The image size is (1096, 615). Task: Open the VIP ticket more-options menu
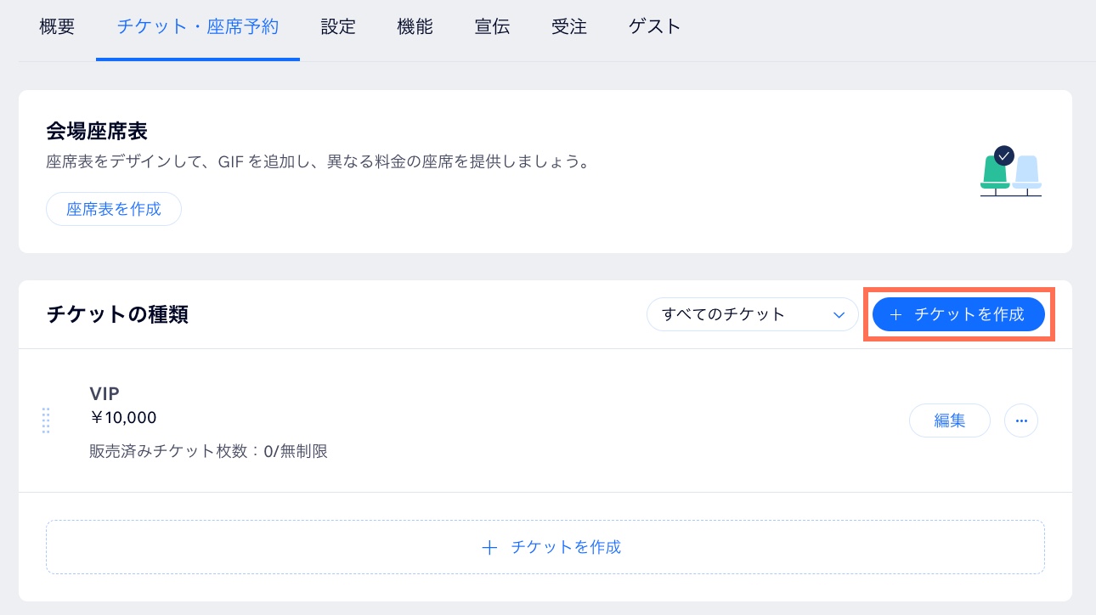coord(1021,420)
